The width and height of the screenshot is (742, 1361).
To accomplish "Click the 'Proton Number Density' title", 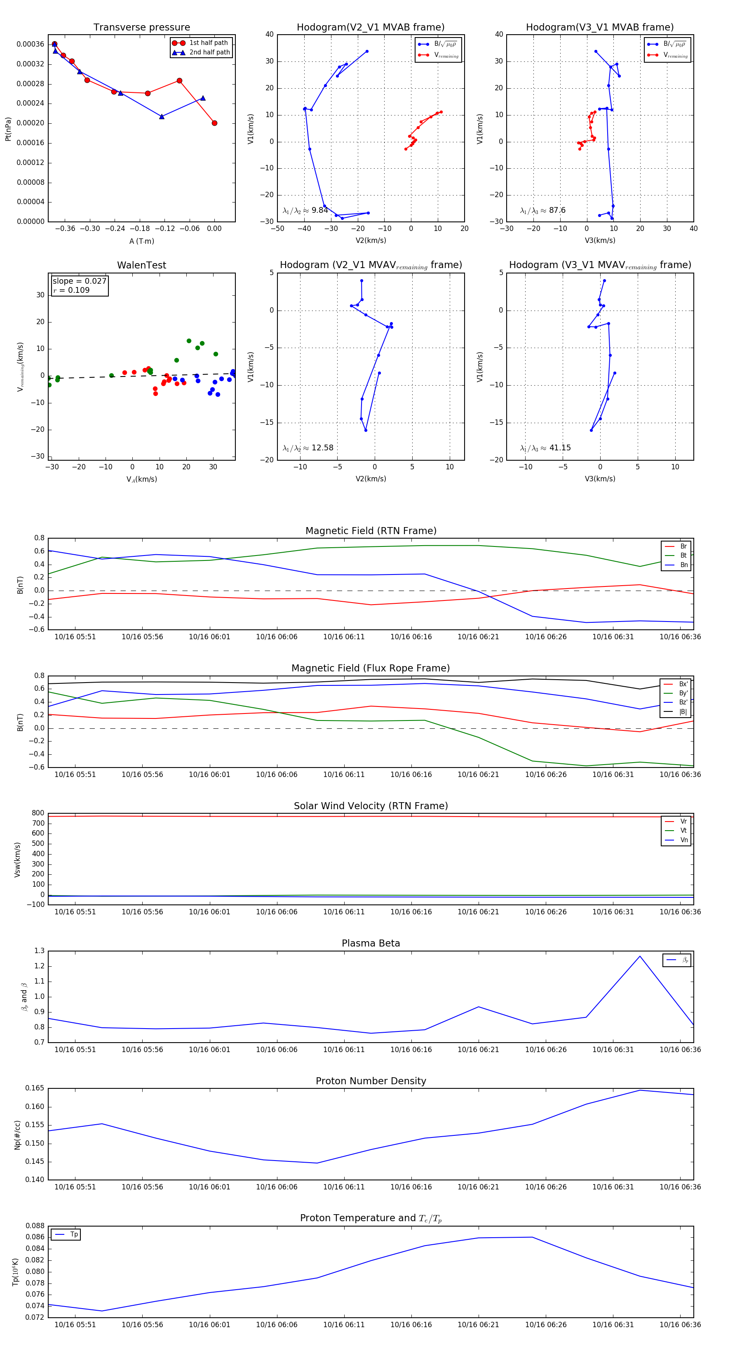I will coord(371,1081).
